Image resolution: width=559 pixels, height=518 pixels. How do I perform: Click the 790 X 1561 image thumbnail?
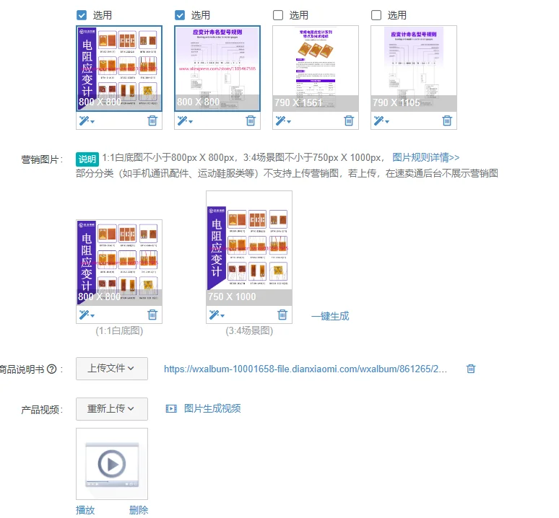point(316,69)
